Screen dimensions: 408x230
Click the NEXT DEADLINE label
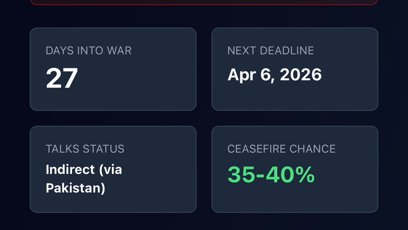pyautogui.click(x=271, y=51)
